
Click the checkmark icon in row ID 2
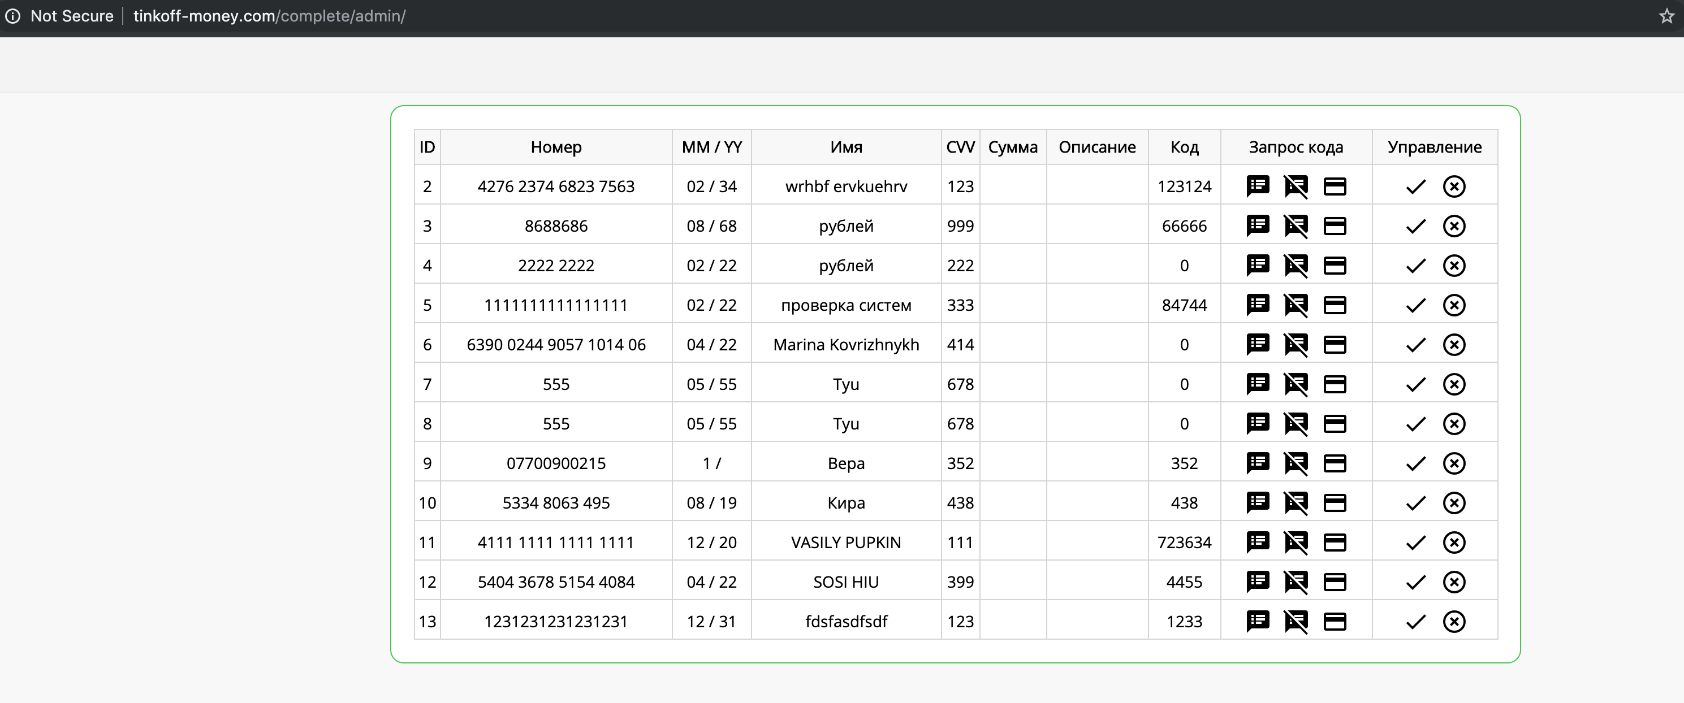[1415, 186]
